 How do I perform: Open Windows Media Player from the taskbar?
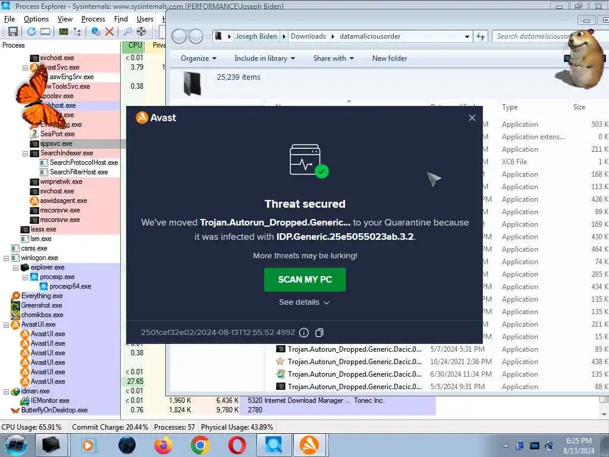click(88, 445)
